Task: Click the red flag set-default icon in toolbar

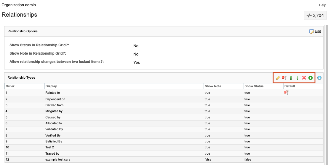Action: click(284, 78)
